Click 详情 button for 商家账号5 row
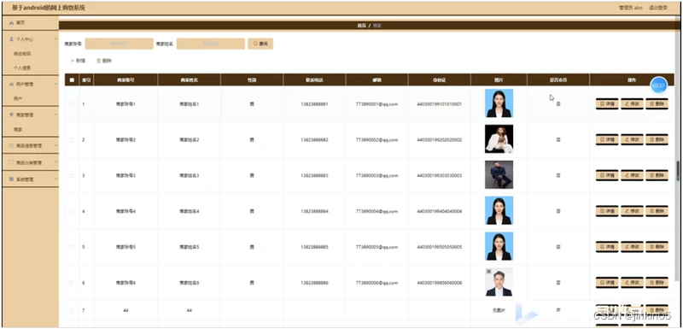This screenshot has height=329, width=683. 607,247
